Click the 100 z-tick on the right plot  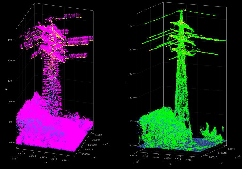pos(131,74)
